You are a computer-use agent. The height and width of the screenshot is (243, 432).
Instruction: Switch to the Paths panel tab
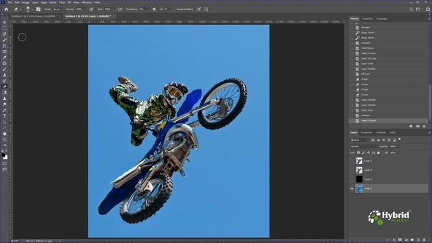(393, 132)
